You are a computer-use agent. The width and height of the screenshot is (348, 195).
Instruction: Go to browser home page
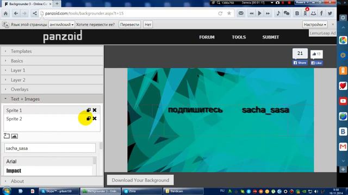(x=5, y=14)
